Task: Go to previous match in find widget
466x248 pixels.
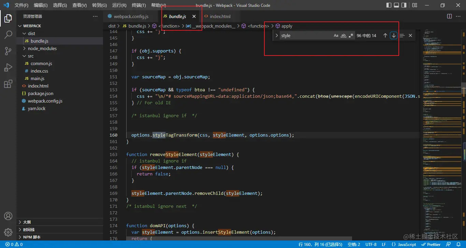Action: (x=385, y=35)
